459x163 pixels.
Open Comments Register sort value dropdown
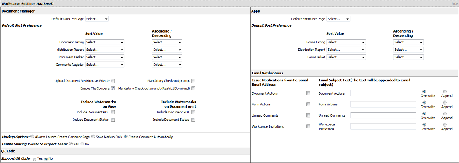(x=104, y=65)
